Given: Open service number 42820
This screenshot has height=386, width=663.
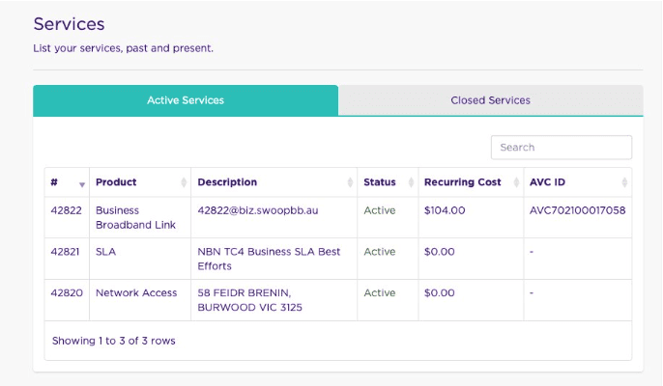Looking at the screenshot, I should [x=66, y=293].
